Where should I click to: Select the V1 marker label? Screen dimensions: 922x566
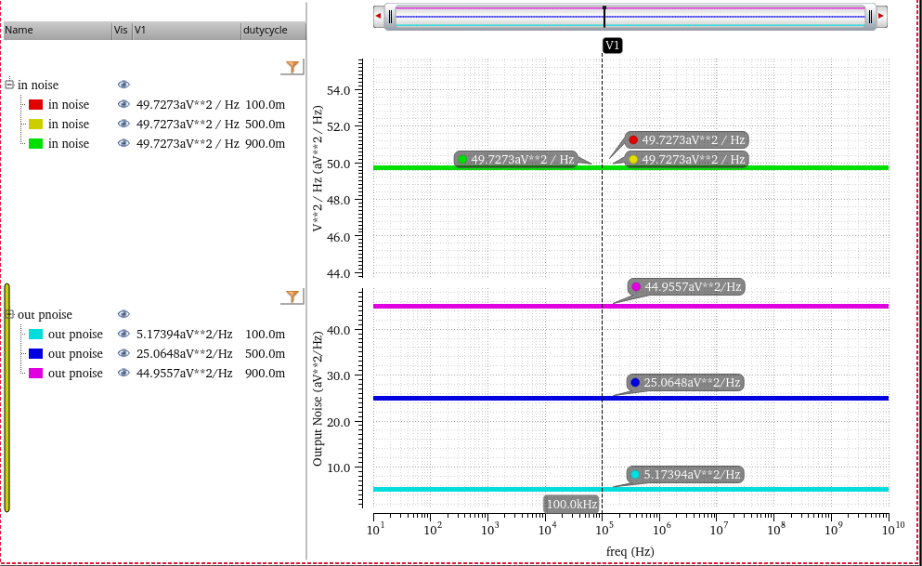pos(612,46)
